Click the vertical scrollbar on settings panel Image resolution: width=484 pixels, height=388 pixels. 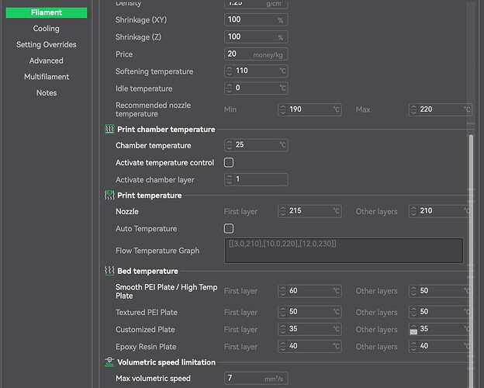coord(469,194)
